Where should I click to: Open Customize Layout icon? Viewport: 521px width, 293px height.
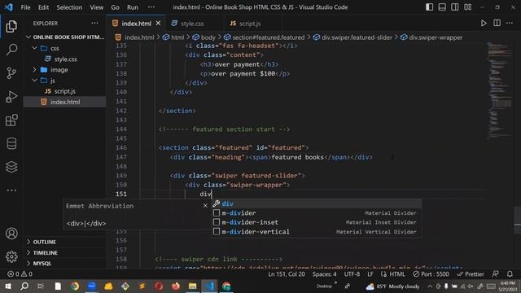point(467,7)
